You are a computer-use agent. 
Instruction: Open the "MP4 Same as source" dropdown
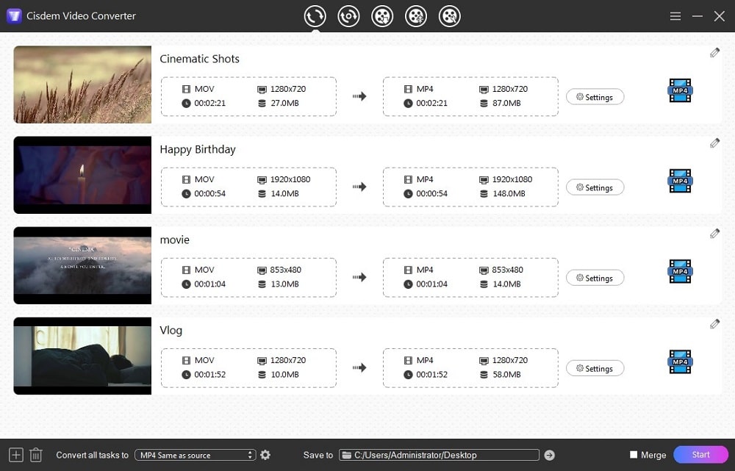coord(191,455)
